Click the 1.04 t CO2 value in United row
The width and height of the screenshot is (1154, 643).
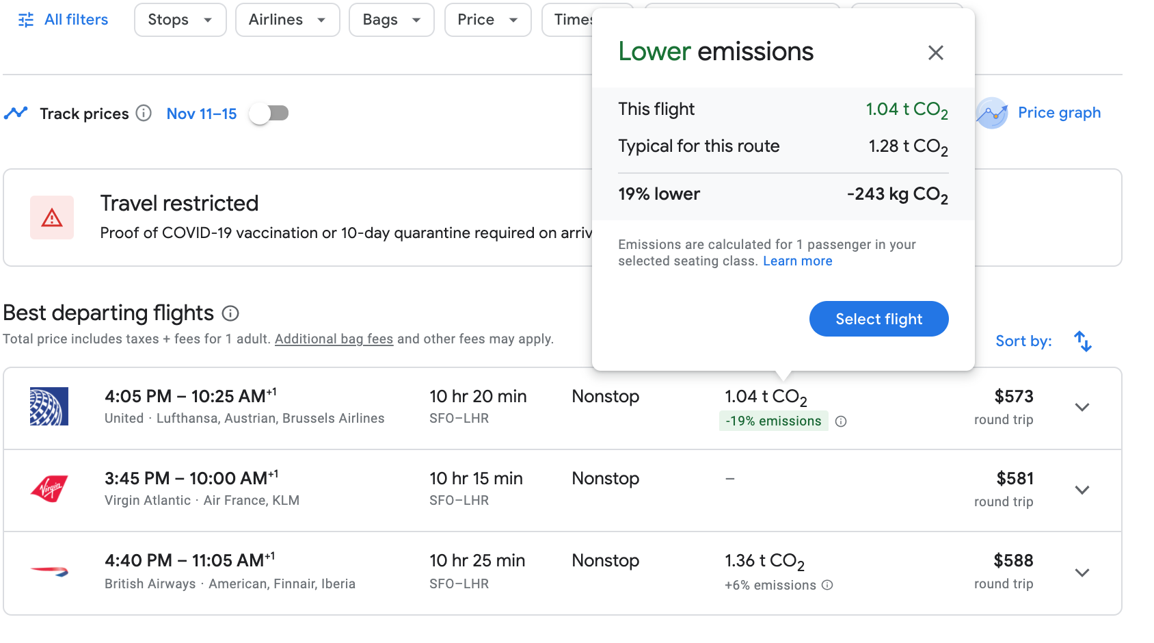click(x=766, y=397)
